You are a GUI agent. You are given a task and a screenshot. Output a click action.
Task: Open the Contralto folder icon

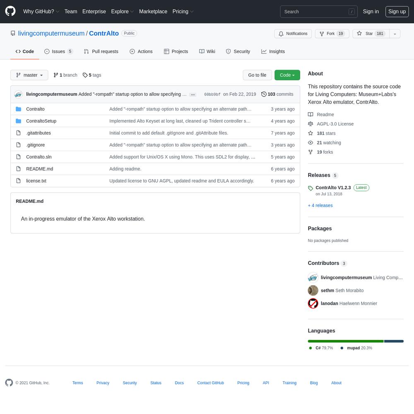(x=18, y=109)
